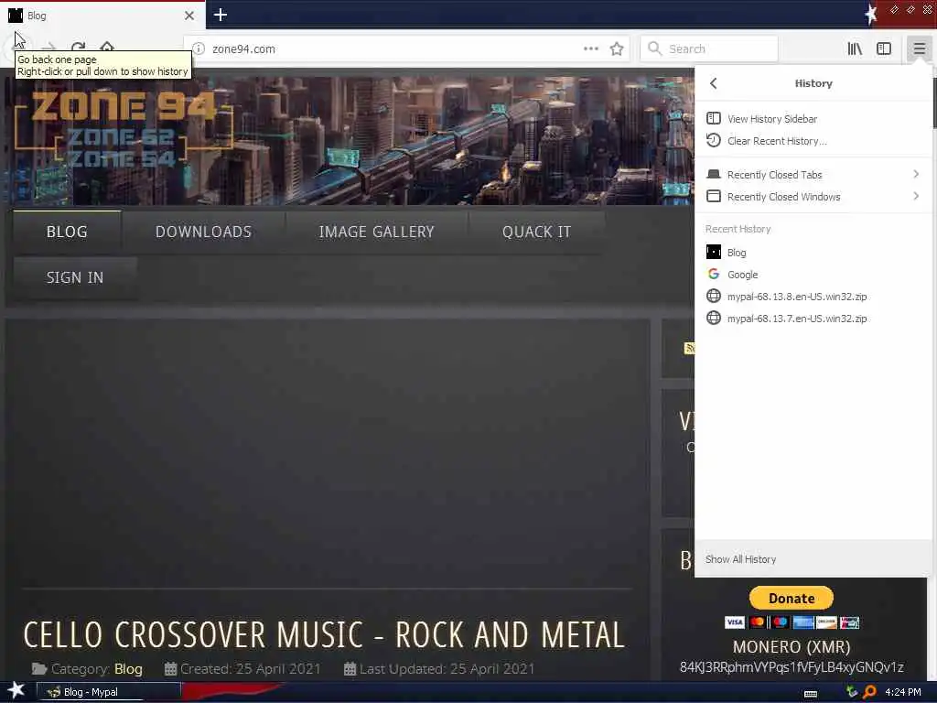Open the page actions three-dots menu
Viewport: 937px width, 703px height.
590,49
